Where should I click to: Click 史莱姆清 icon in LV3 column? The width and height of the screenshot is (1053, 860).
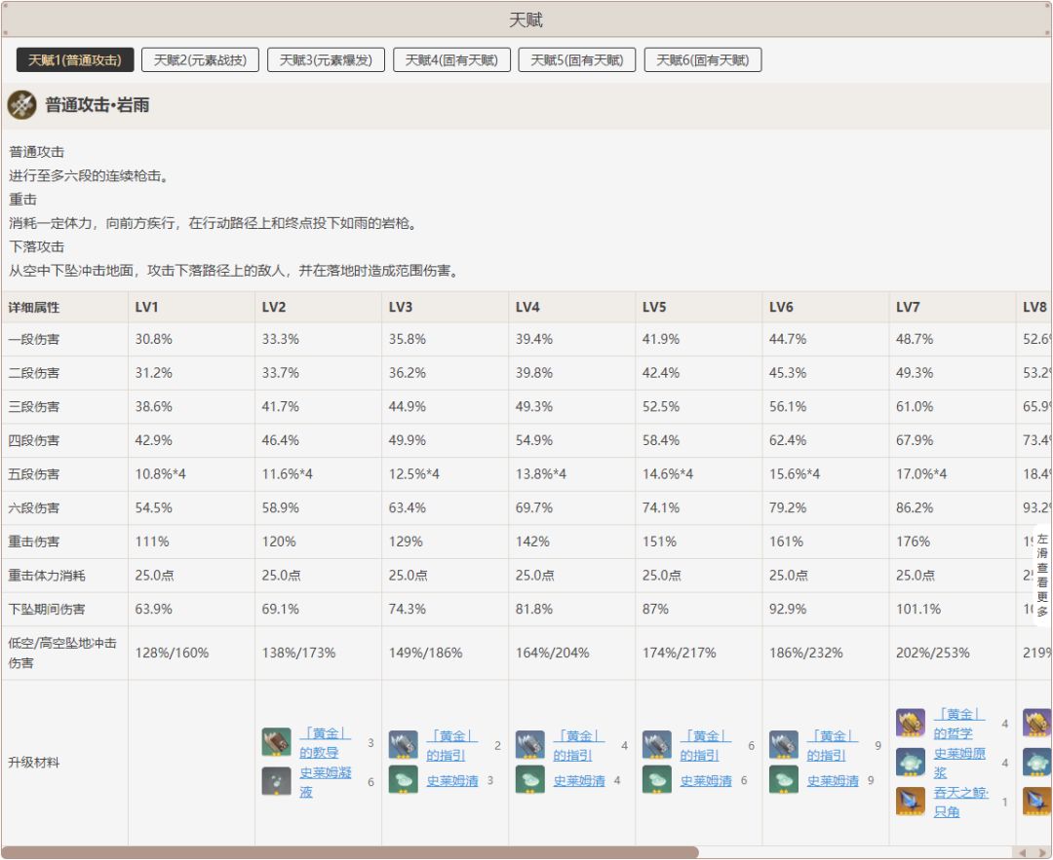click(403, 779)
